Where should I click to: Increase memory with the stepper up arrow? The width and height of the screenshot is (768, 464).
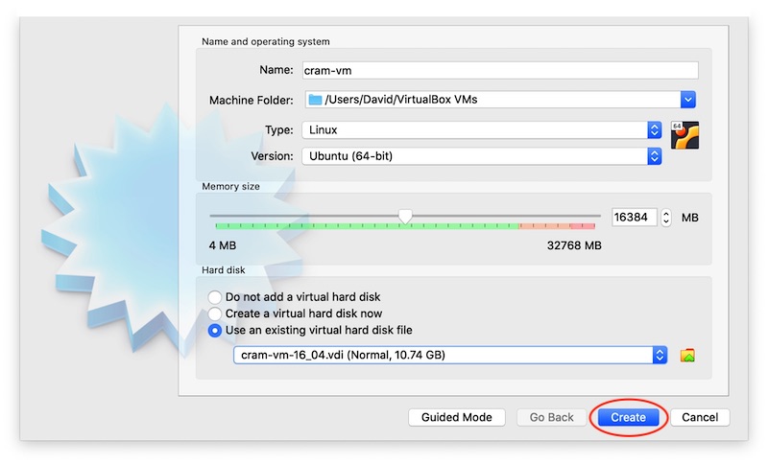pyautogui.click(x=666, y=214)
